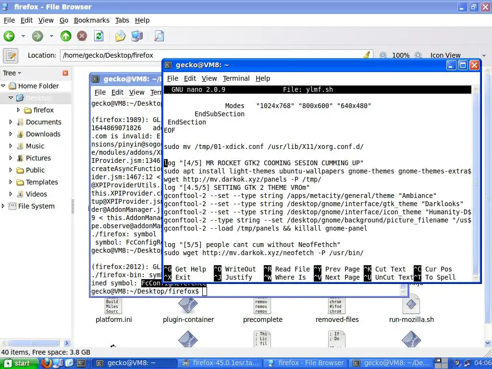
Task: Click the 04:06 taskbar clock
Action: [x=482, y=363]
